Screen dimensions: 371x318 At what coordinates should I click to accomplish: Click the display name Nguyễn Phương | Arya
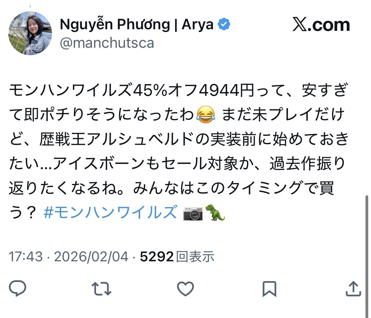point(137,25)
